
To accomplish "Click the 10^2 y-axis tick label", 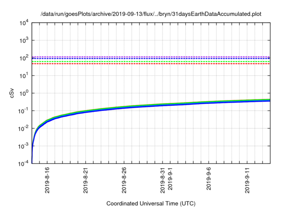I will 24,58.
